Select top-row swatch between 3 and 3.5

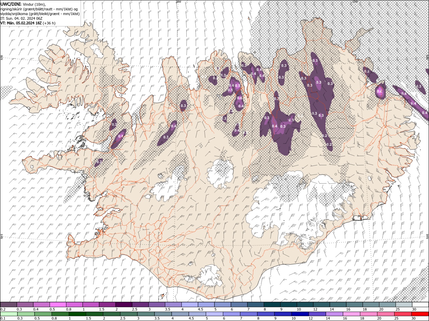point(157,305)
